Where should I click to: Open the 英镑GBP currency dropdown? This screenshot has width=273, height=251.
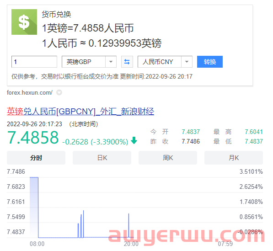[x=89, y=62]
